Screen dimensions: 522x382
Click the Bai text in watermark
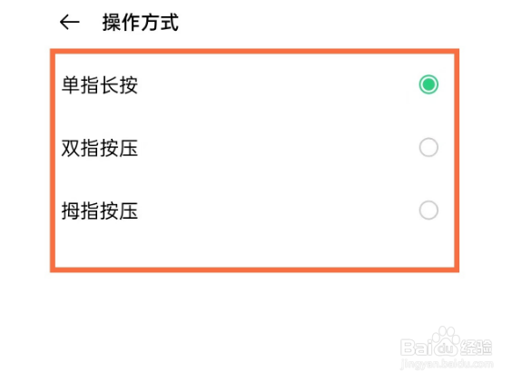click(416, 347)
